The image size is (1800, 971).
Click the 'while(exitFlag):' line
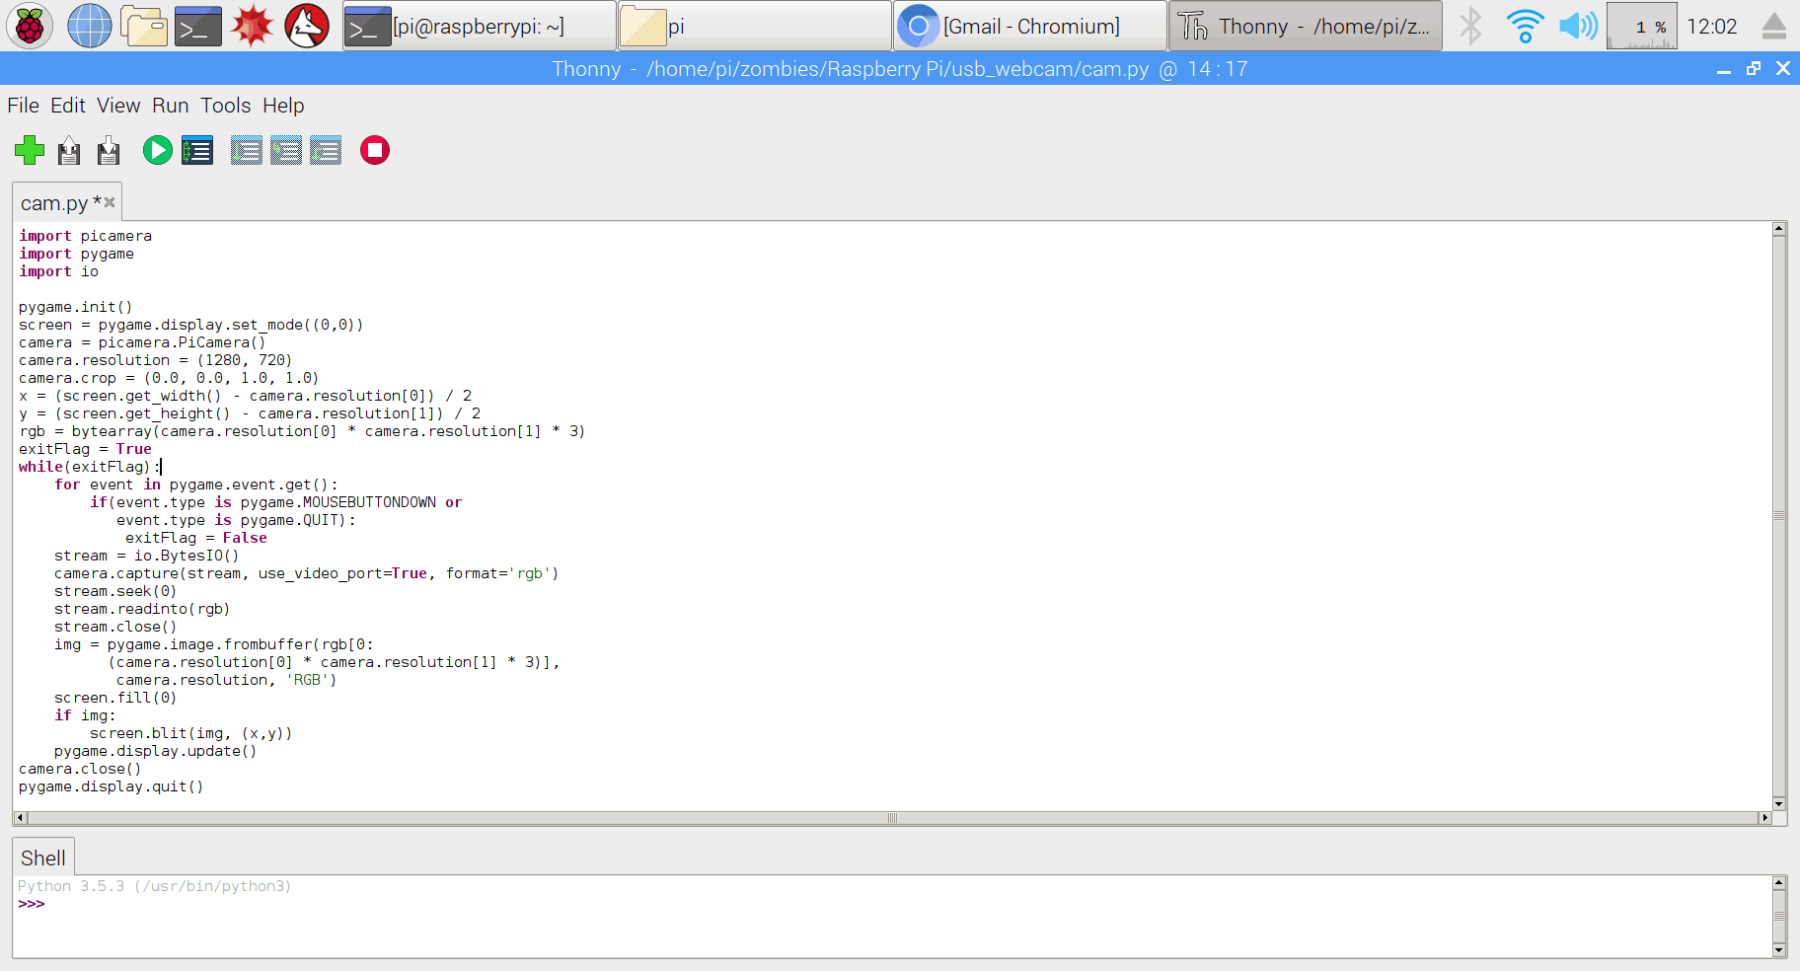pyautogui.click(x=89, y=467)
